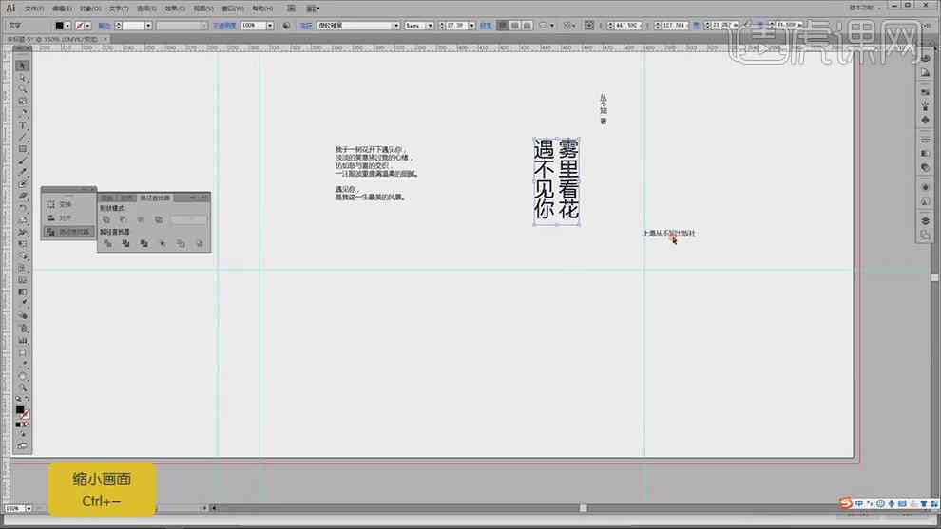
Task: Select the Paintbrush tool
Action: [x=22, y=161]
